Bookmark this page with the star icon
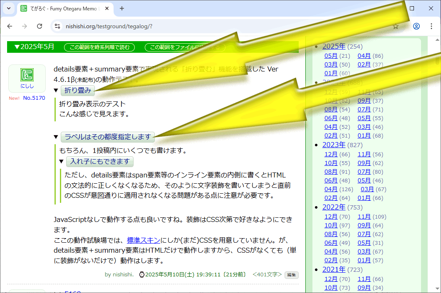The image size is (441, 293). 395,26
